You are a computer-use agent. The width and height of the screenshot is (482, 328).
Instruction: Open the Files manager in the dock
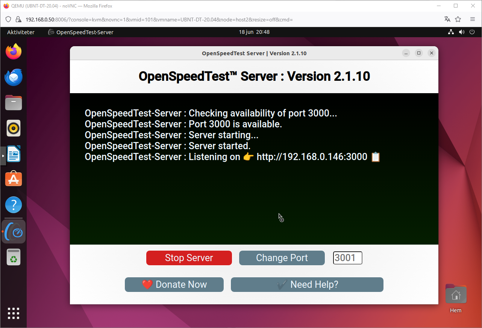14,103
